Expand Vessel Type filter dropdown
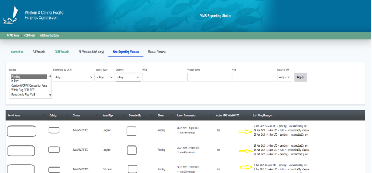Image resolution: width=372 pixels, height=173 pixels. (105, 77)
